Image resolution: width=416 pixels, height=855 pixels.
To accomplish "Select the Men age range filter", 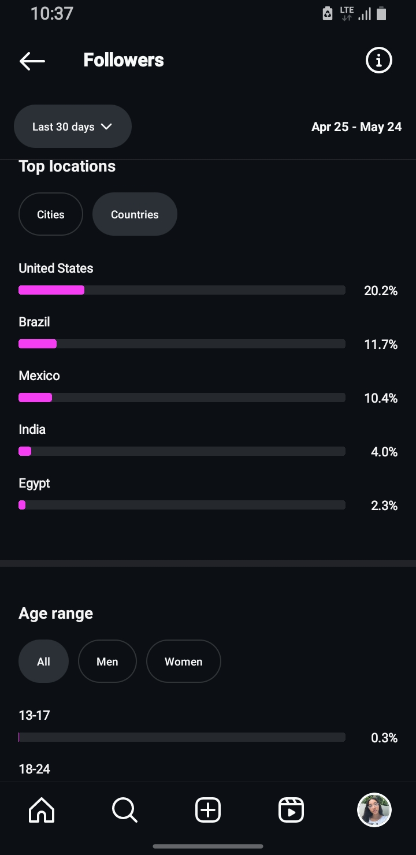I will click(x=107, y=661).
